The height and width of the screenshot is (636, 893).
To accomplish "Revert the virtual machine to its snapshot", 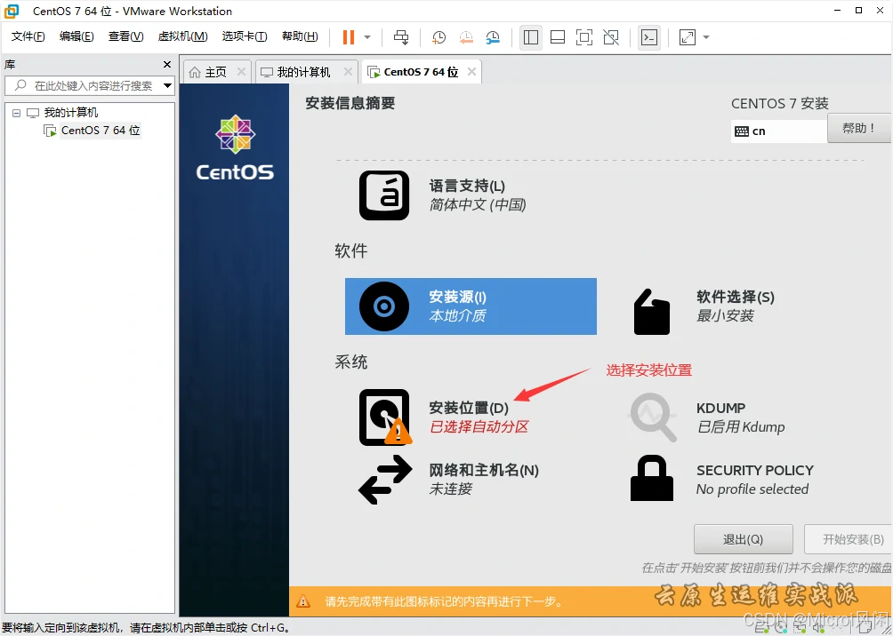I will (466, 37).
